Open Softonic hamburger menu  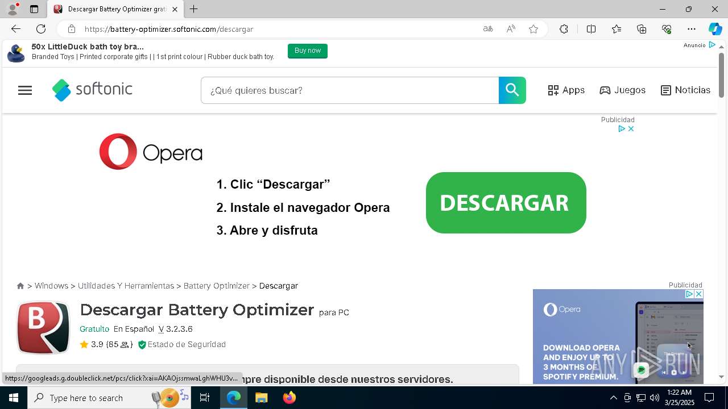click(25, 90)
